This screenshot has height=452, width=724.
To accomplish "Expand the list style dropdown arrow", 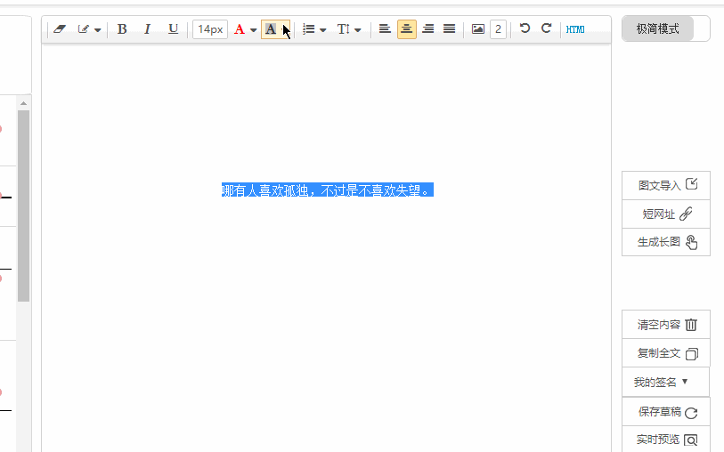I will pos(322,30).
